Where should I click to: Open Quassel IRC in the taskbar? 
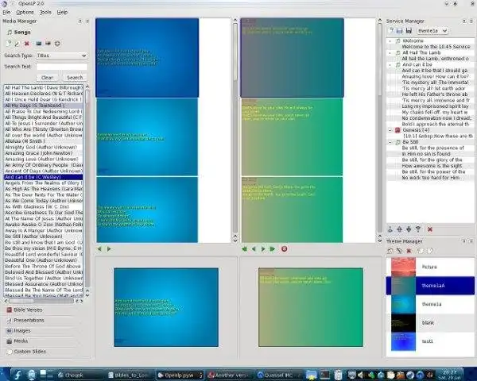pyautogui.click(x=279, y=375)
